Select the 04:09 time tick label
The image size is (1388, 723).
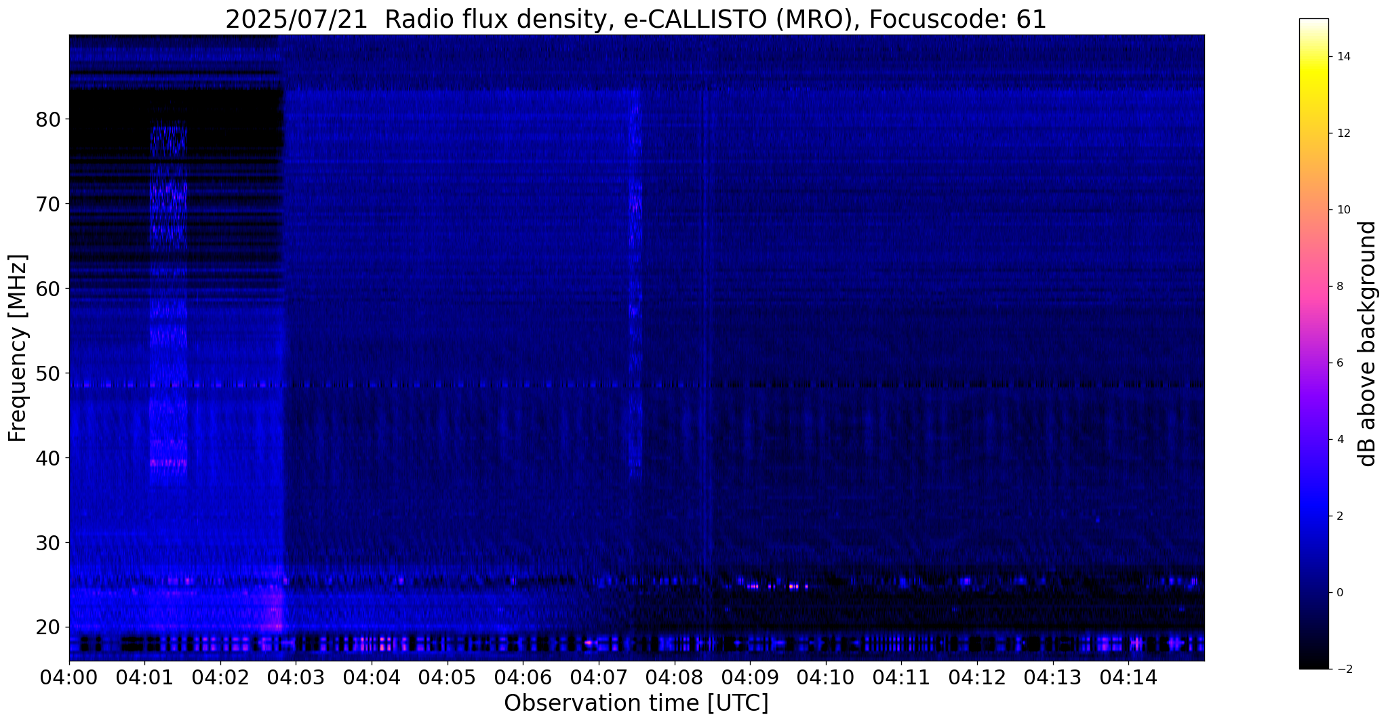pos(750,678)
